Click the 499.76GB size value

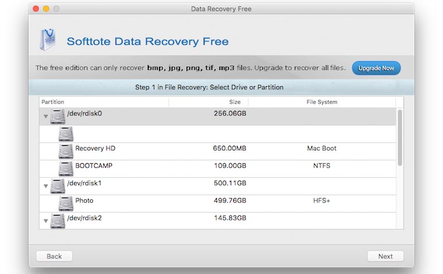tap(230, 201)
